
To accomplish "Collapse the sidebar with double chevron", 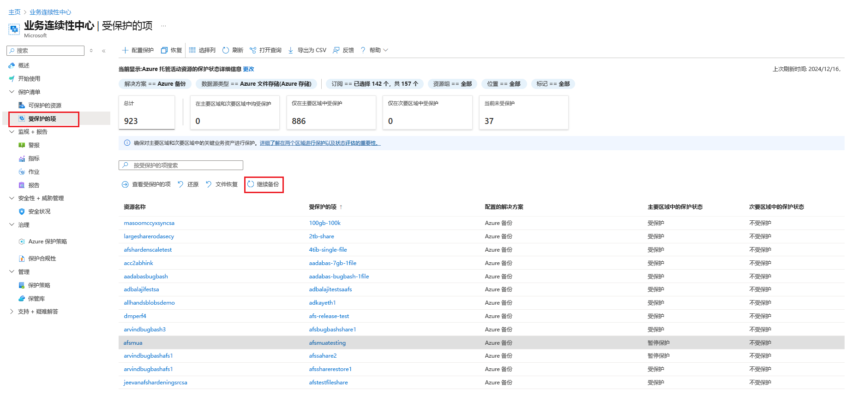I will (x=104, y=51).
